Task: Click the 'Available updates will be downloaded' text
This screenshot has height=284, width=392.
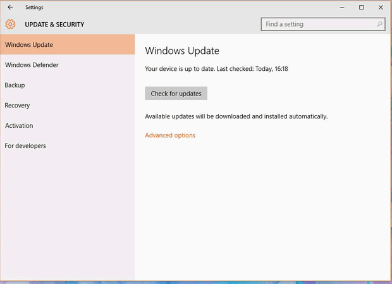Action: [236, 116]
